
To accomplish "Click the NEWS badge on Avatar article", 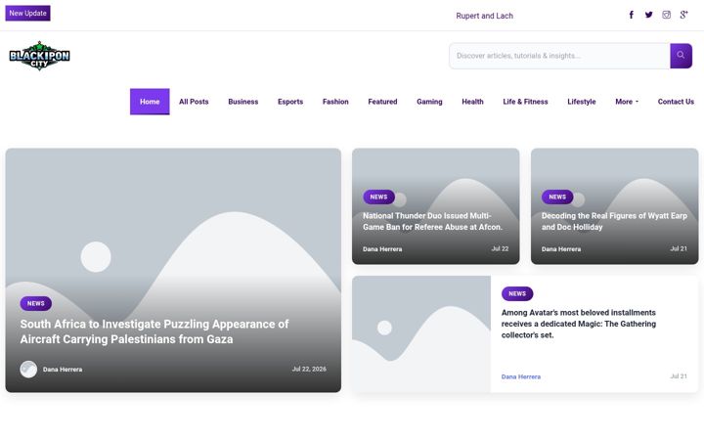I will click(517, 293).
